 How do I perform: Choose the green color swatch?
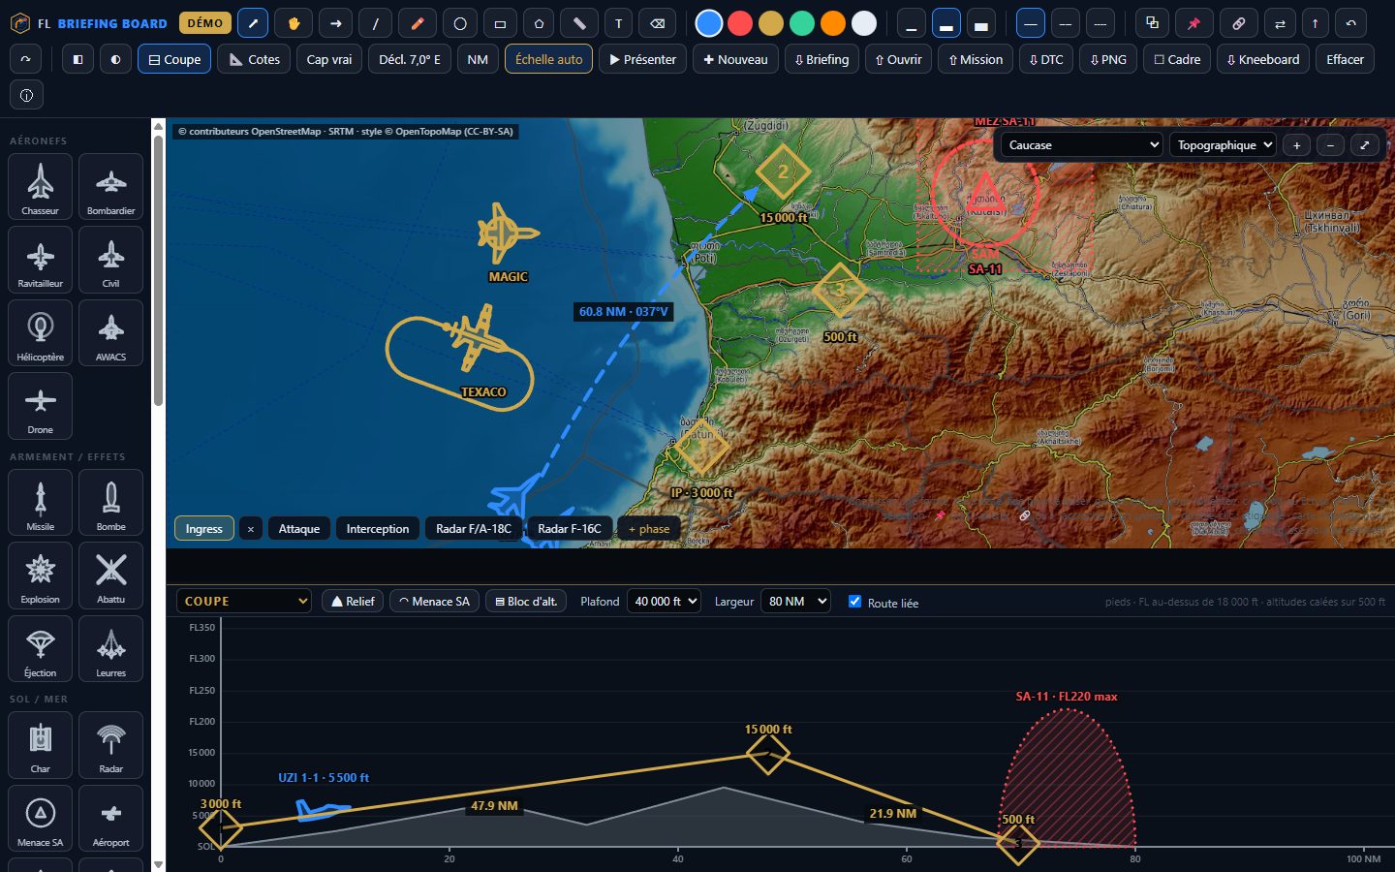(802, 23)
